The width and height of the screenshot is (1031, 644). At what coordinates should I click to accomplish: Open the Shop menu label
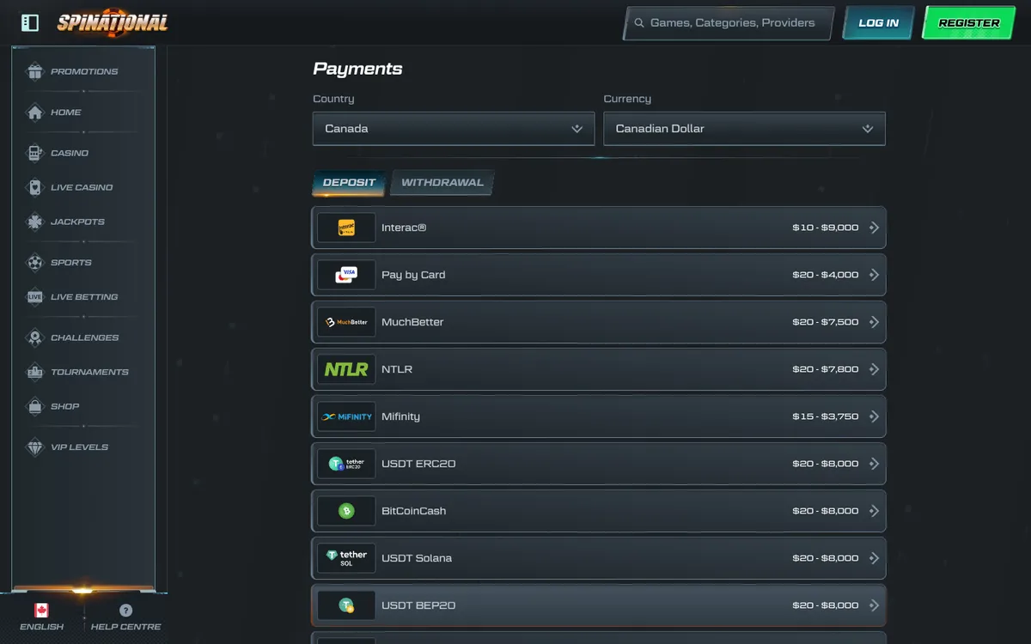point(64,406)
